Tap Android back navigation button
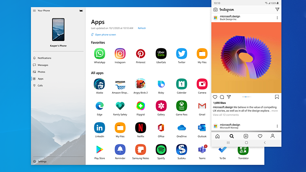The height and width of the screenshot is (172, 306). click(x=265, y=143)
